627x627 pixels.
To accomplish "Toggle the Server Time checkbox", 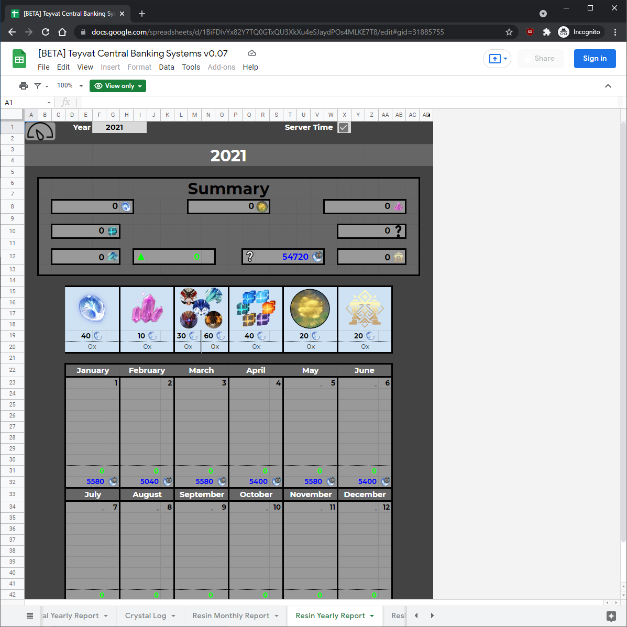I will (344, 127).
